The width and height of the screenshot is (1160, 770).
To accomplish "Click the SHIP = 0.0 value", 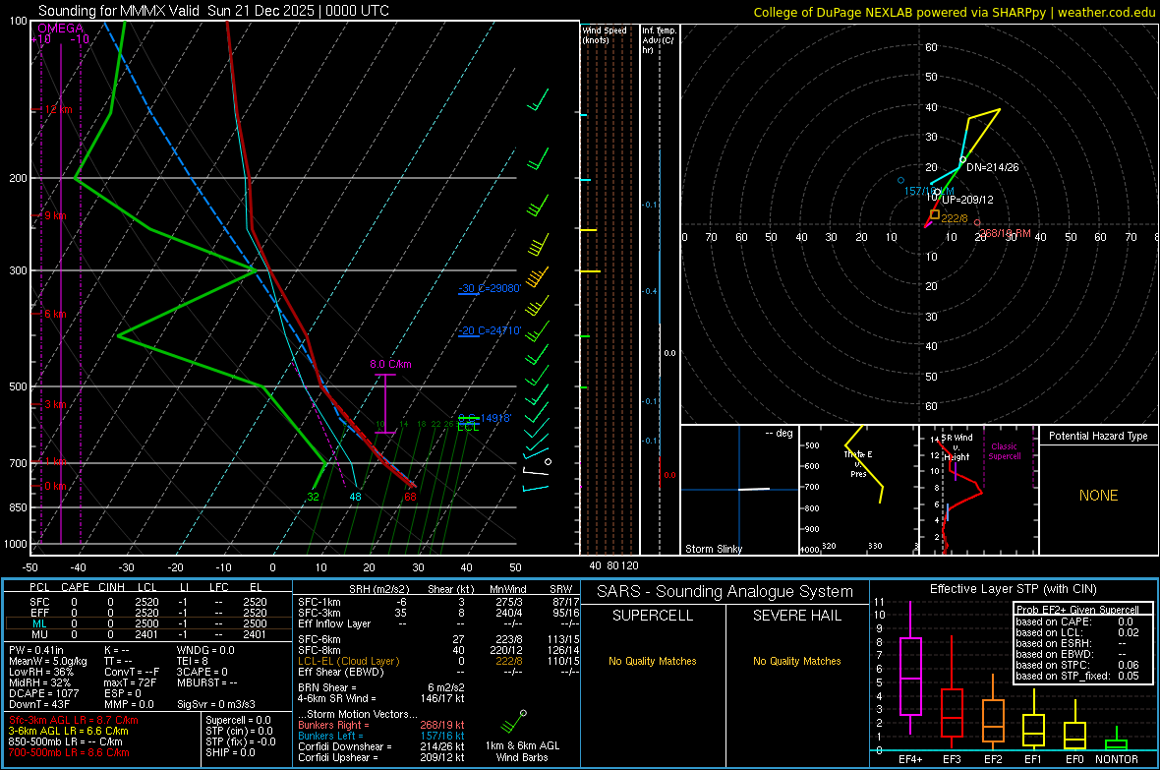I will tap(230, 752).
